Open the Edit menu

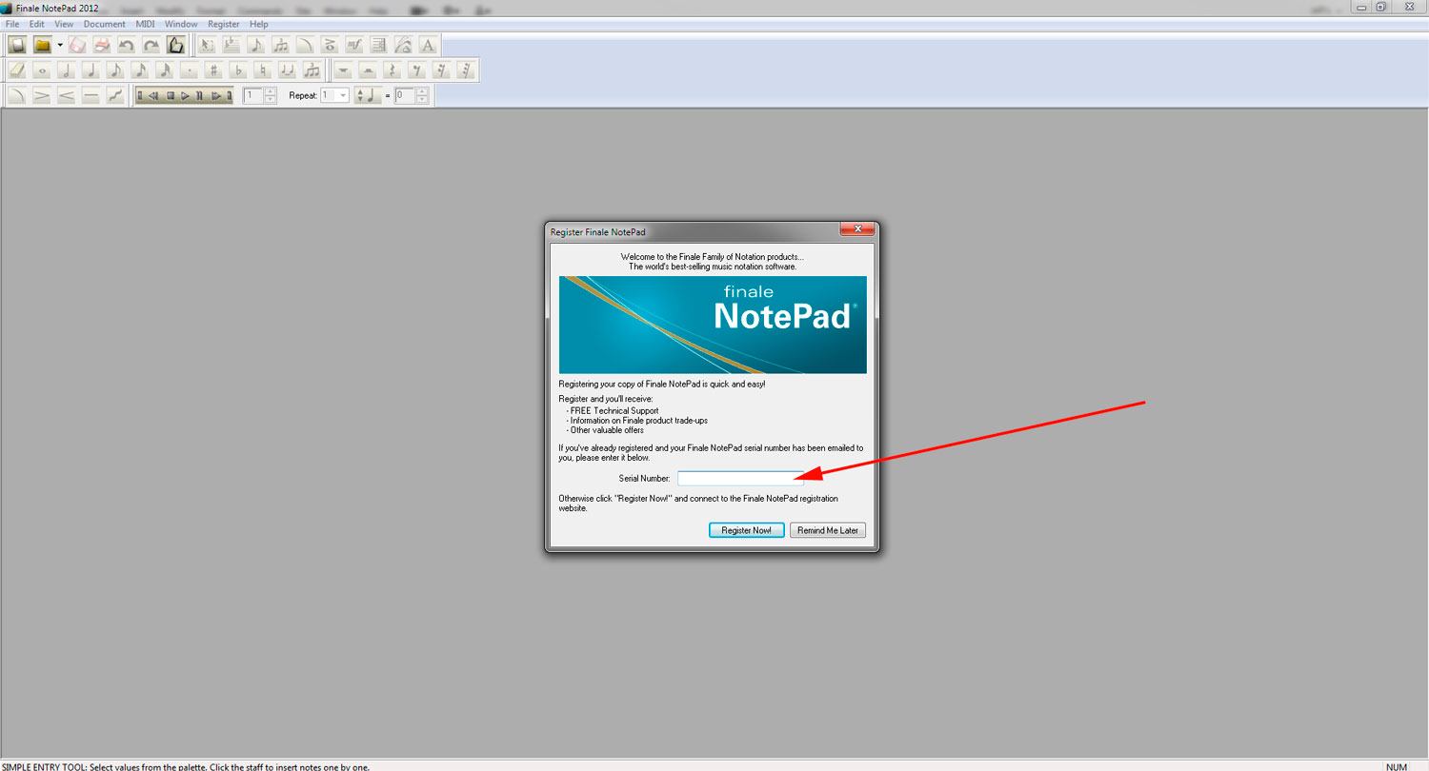(x=37, y=24)
